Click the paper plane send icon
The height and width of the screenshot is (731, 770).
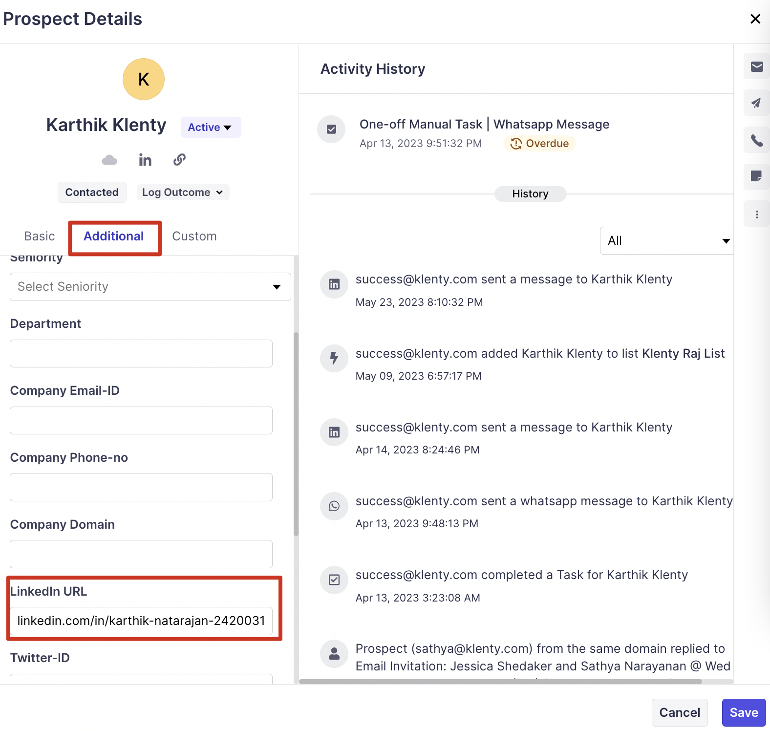756,103
